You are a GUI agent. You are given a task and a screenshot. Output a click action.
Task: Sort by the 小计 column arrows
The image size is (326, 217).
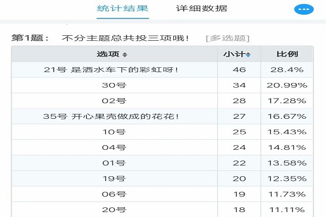pyautogui.click(x=248, y=55)
